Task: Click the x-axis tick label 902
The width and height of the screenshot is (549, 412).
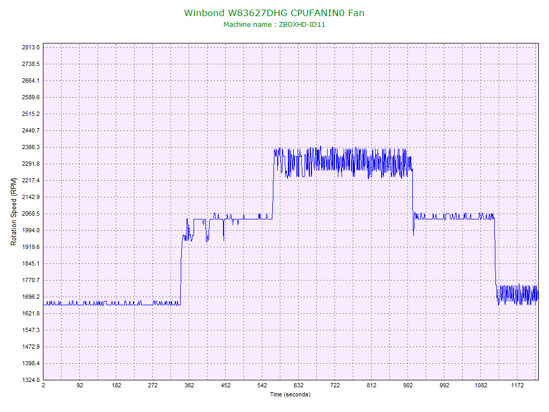Action: click(408, 385)
